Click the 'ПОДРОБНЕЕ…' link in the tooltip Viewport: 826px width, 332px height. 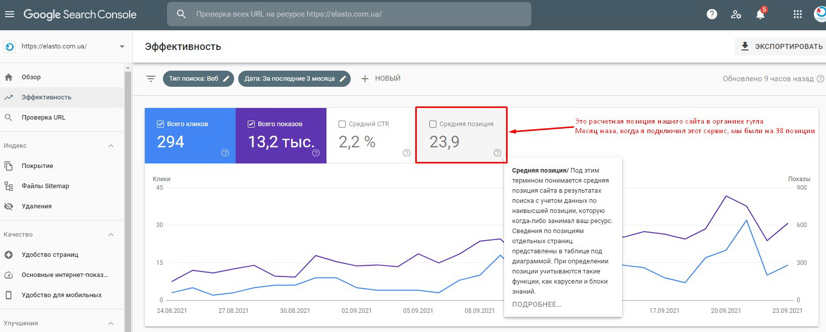click(x=536, y=304)
